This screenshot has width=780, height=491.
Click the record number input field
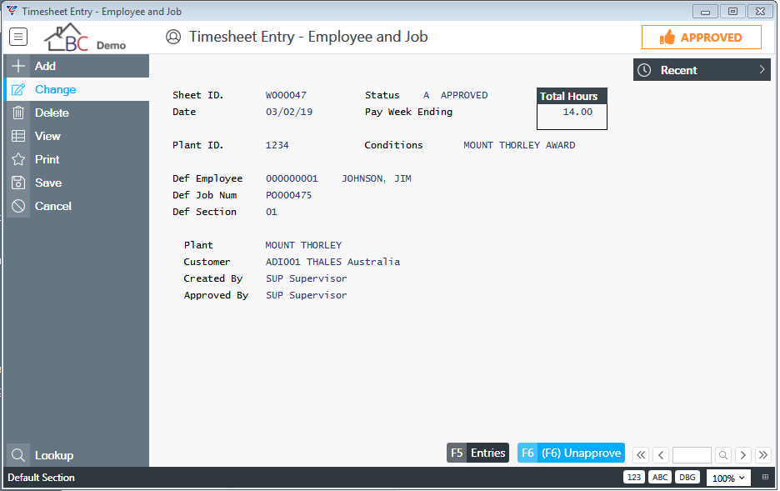point(692,454)
